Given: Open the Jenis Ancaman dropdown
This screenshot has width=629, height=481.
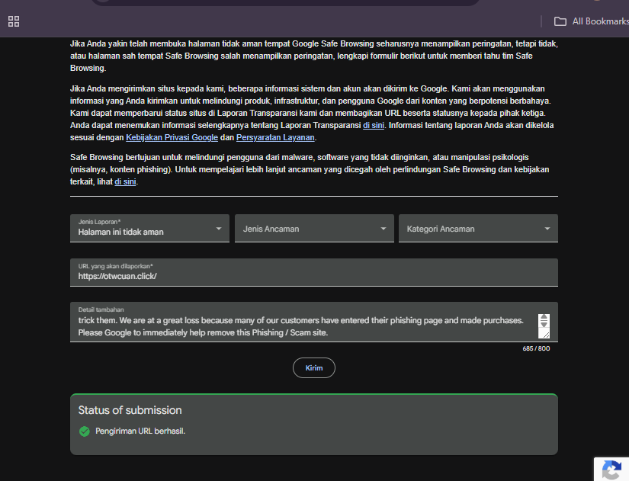Looking at the screenshot, I should (x=314, y=228).
